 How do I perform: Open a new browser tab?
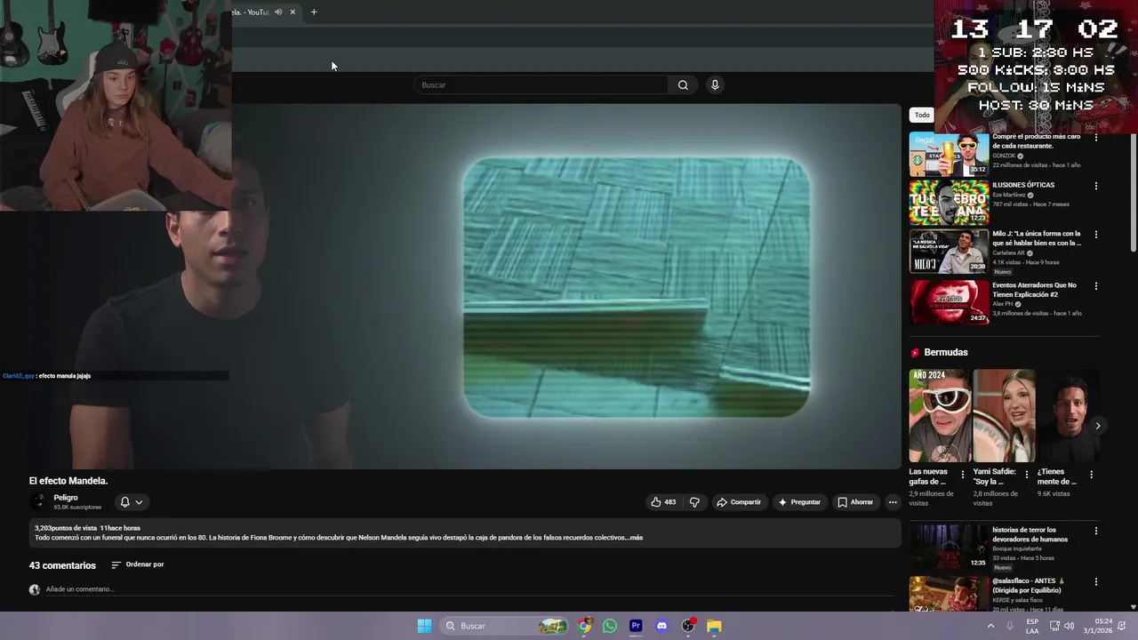[314, 12]
